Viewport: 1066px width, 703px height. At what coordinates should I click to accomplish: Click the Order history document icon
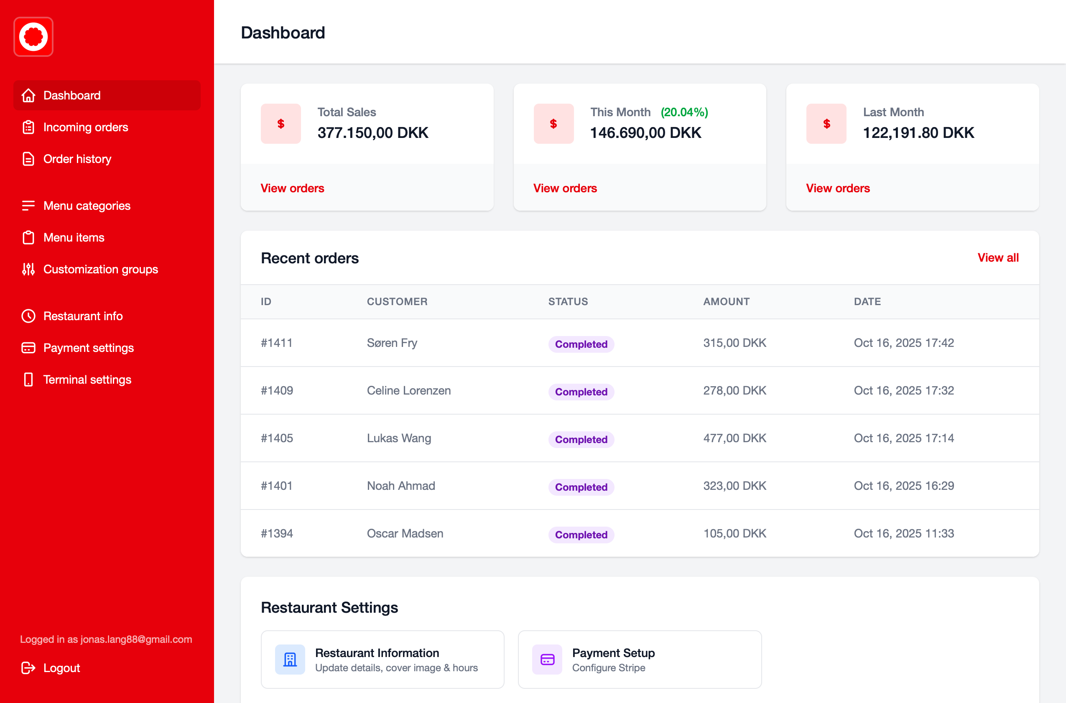[x=28, y=159]
